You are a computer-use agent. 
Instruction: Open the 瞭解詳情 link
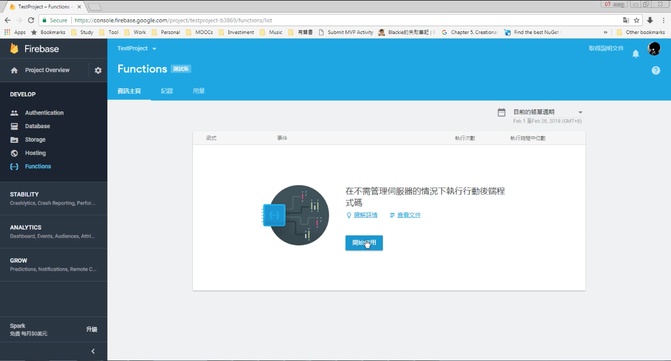365,215
